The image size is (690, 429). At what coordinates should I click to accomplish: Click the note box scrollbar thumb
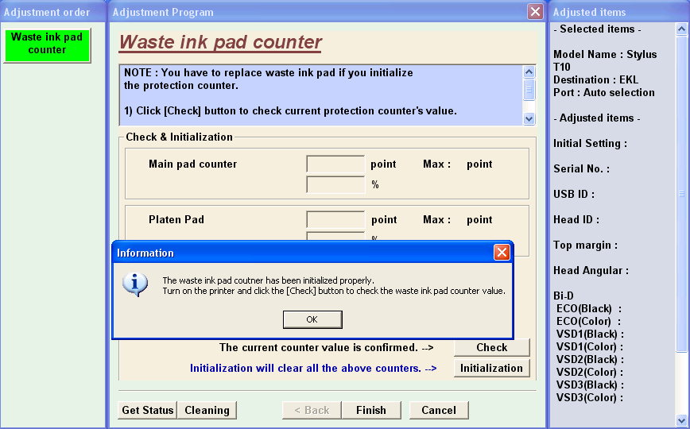click(x=529, y=88)
